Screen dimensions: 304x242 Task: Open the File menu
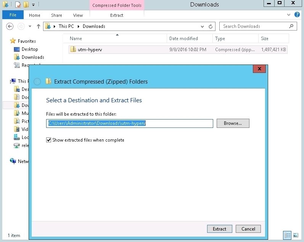pos(13,15)
